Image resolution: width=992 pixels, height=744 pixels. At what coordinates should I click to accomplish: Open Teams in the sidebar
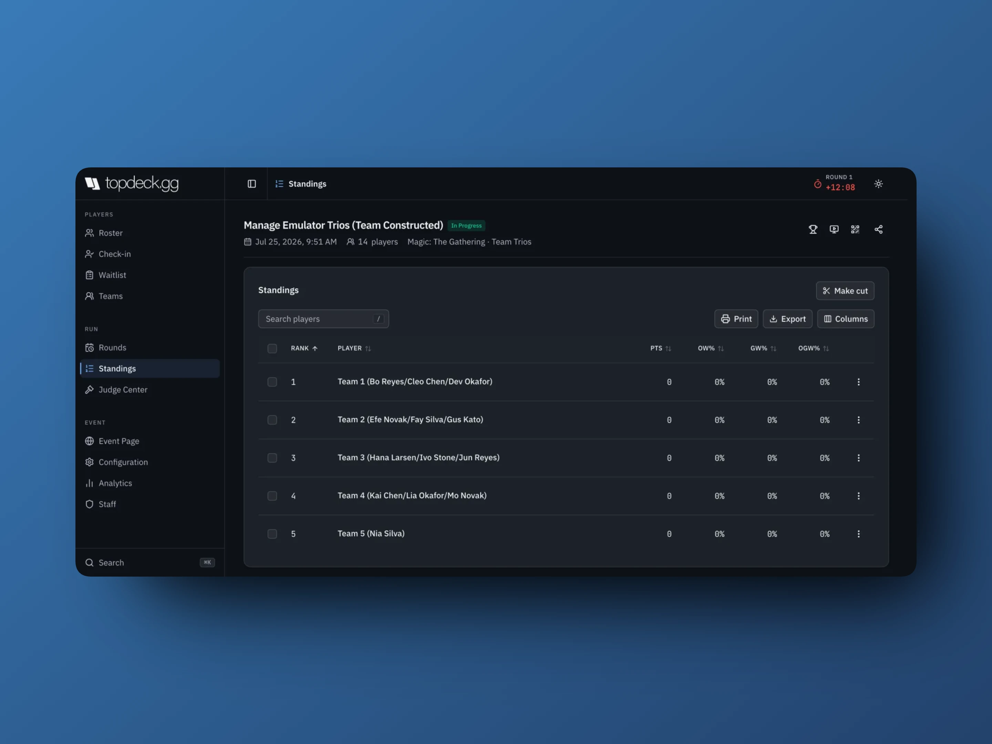[150, 296]
